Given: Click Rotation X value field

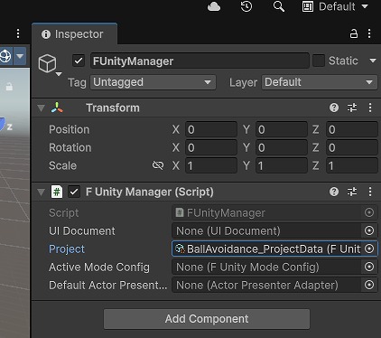Looking at the screenshot, I should pos(211,147).
